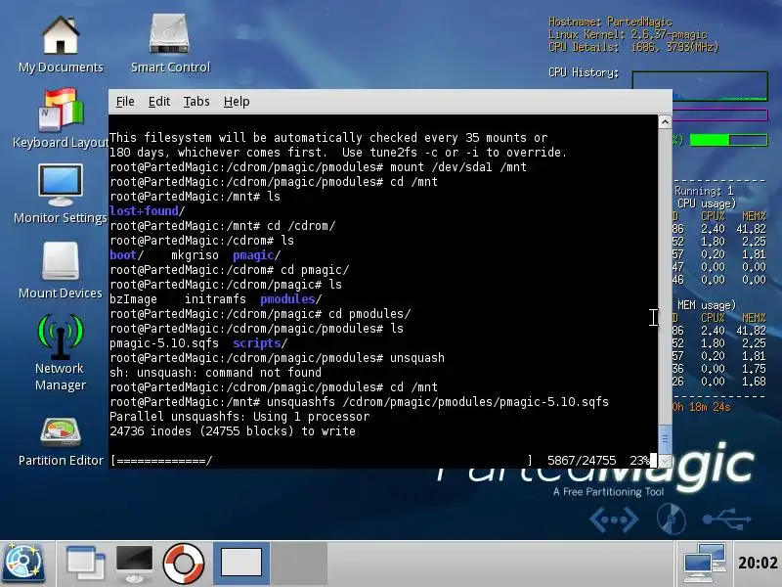The width and height of the screenshot is (782, 587).
Task: Launch Partition Editor desktop icon
Action: (61, 442)
